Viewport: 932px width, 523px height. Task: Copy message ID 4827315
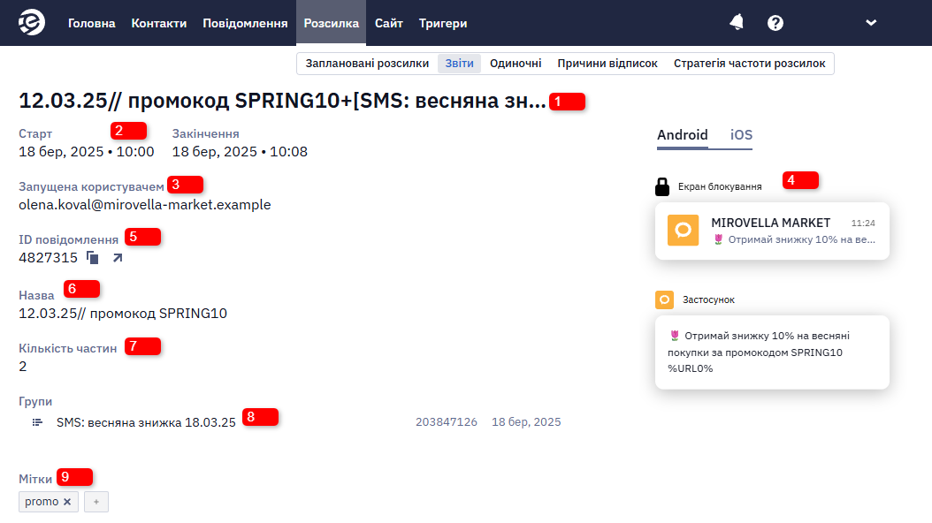click(92, 258)
